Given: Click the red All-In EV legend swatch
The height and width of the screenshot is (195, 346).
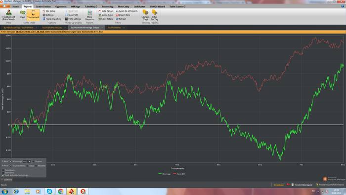Looking at the screenshot, I should point(174,174).
